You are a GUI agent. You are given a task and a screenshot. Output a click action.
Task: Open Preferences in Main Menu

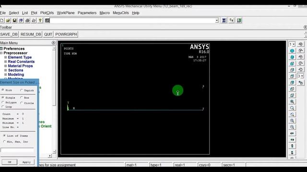14,49
